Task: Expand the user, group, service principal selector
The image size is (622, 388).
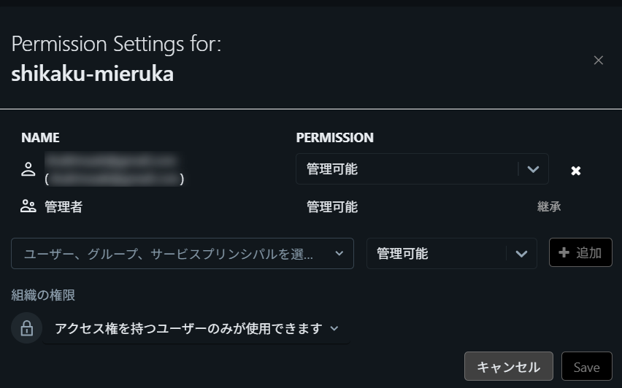Action: [x=339, y=254]
